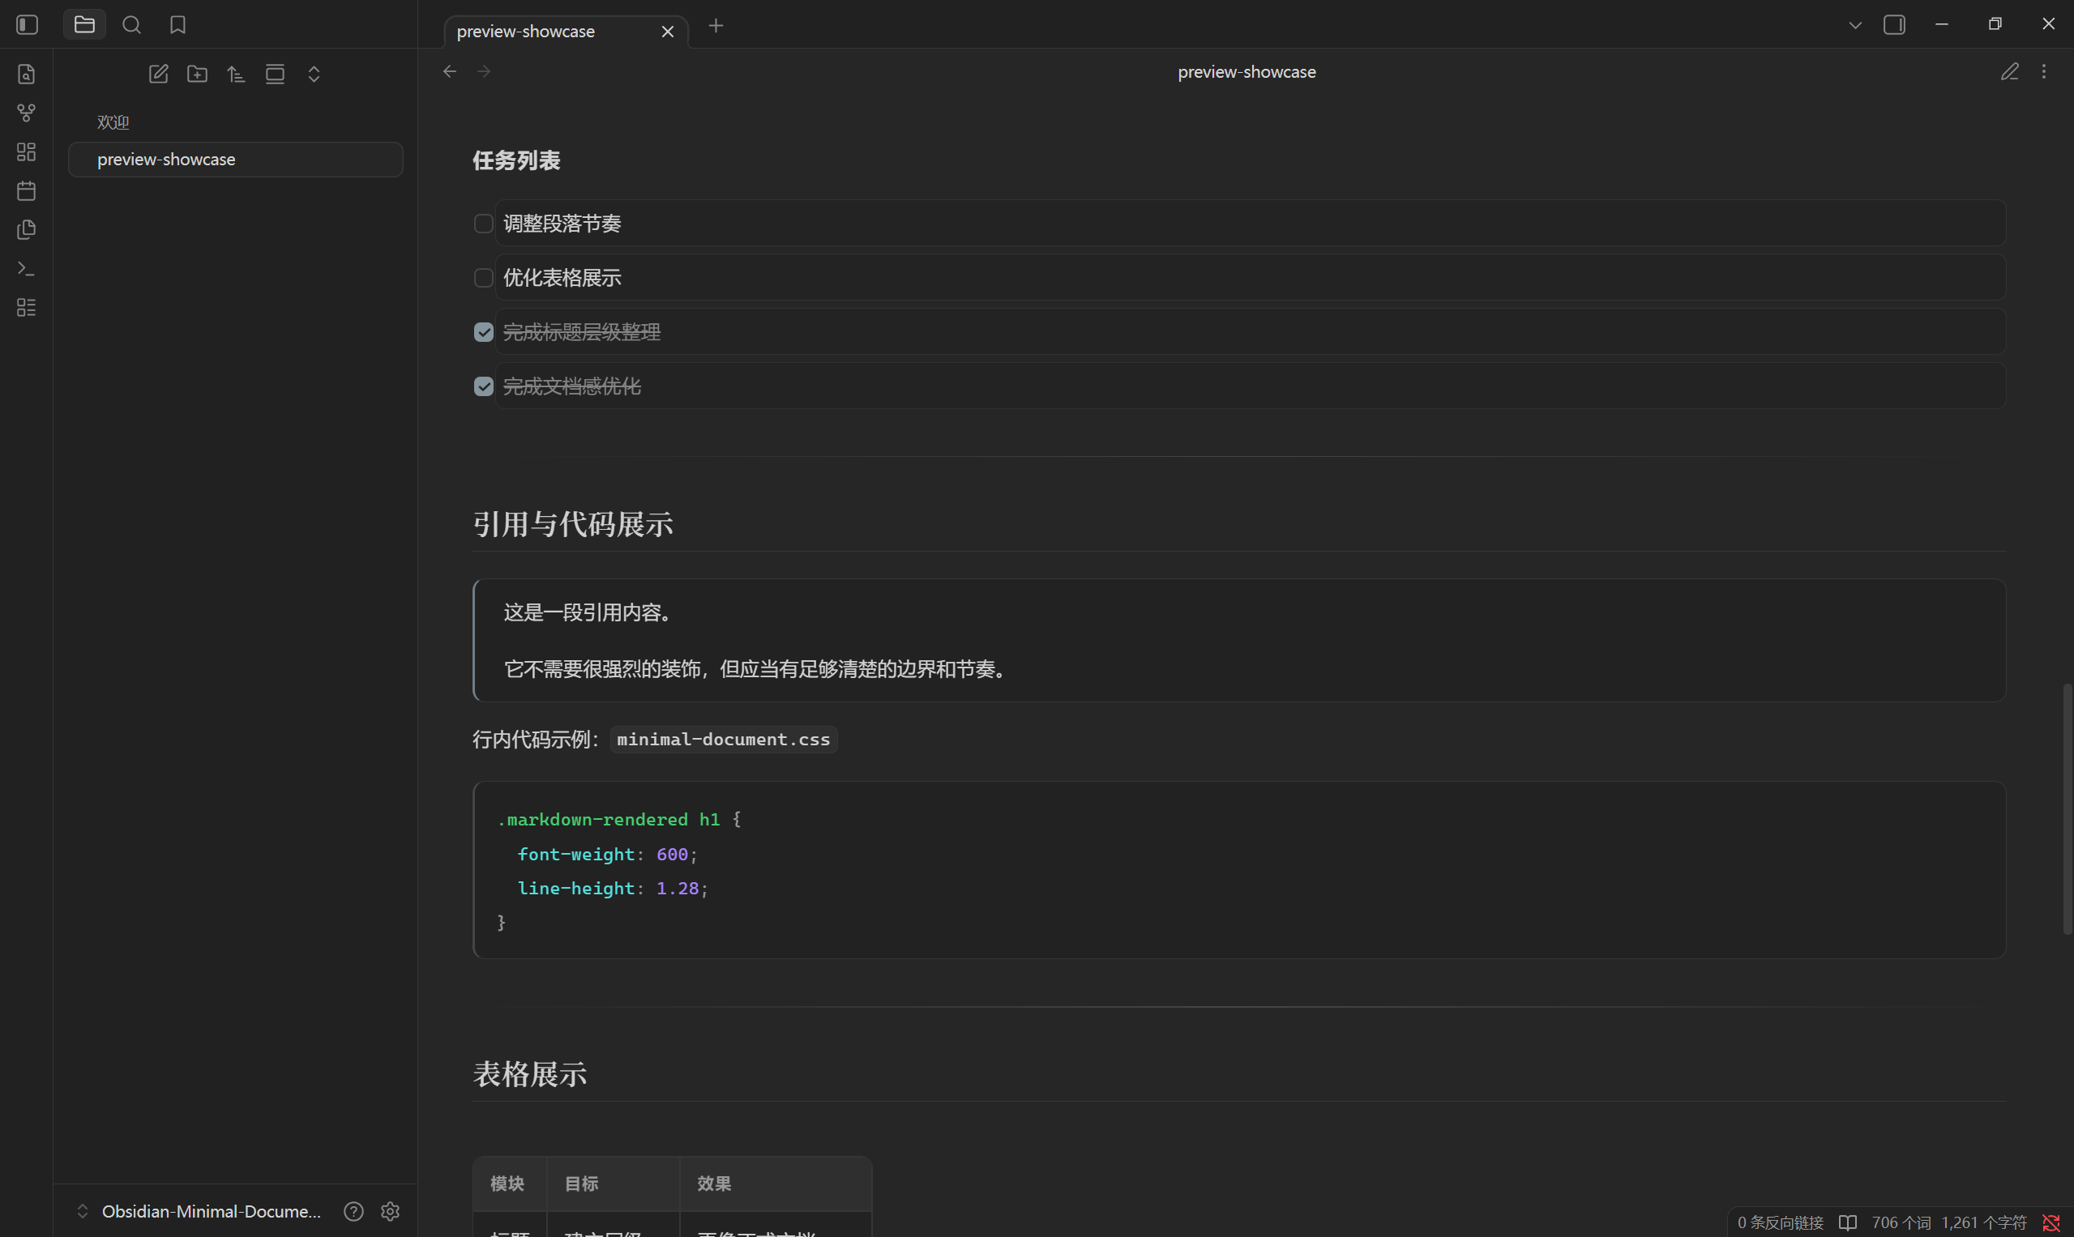This screenshot has height=1237, width=2074.
Task: Navigate back in history
Action: [x=450, y=71]
